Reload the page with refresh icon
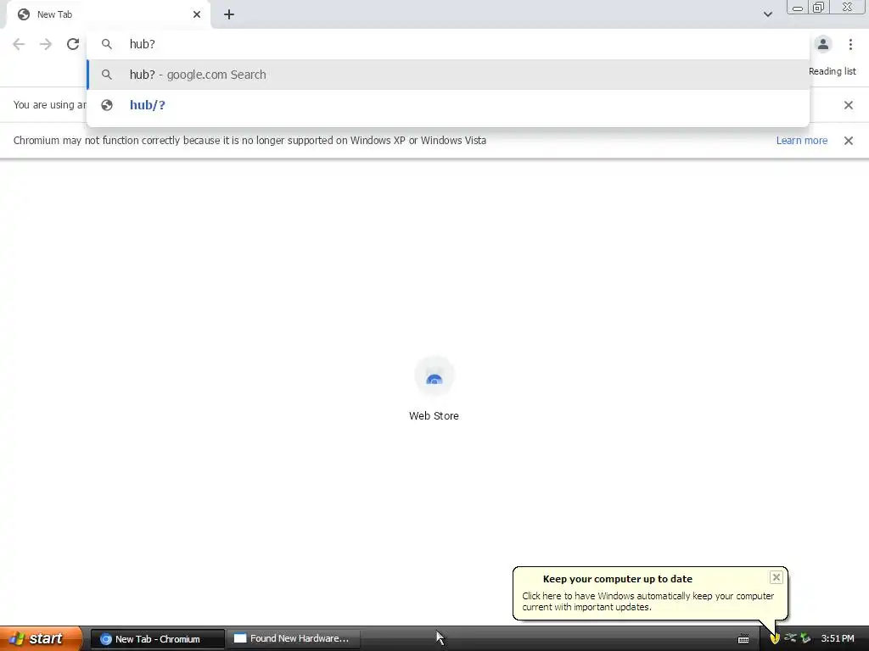The height and width of the screenshot is (651, 869). [73, 44]
